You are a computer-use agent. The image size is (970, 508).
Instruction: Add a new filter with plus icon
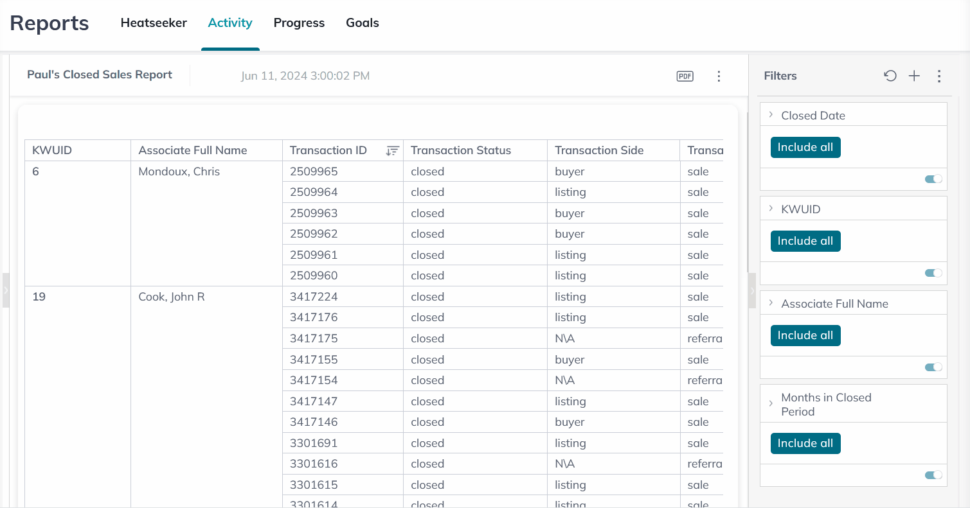(x=914, y=76)
